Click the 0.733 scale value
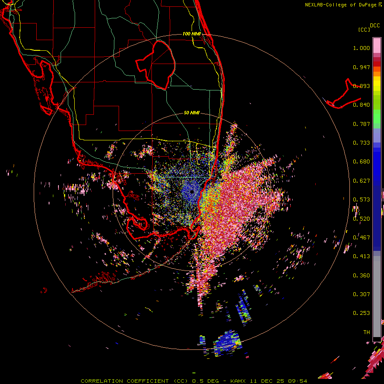This screenshot has width=384, height=384. point(361,143)
